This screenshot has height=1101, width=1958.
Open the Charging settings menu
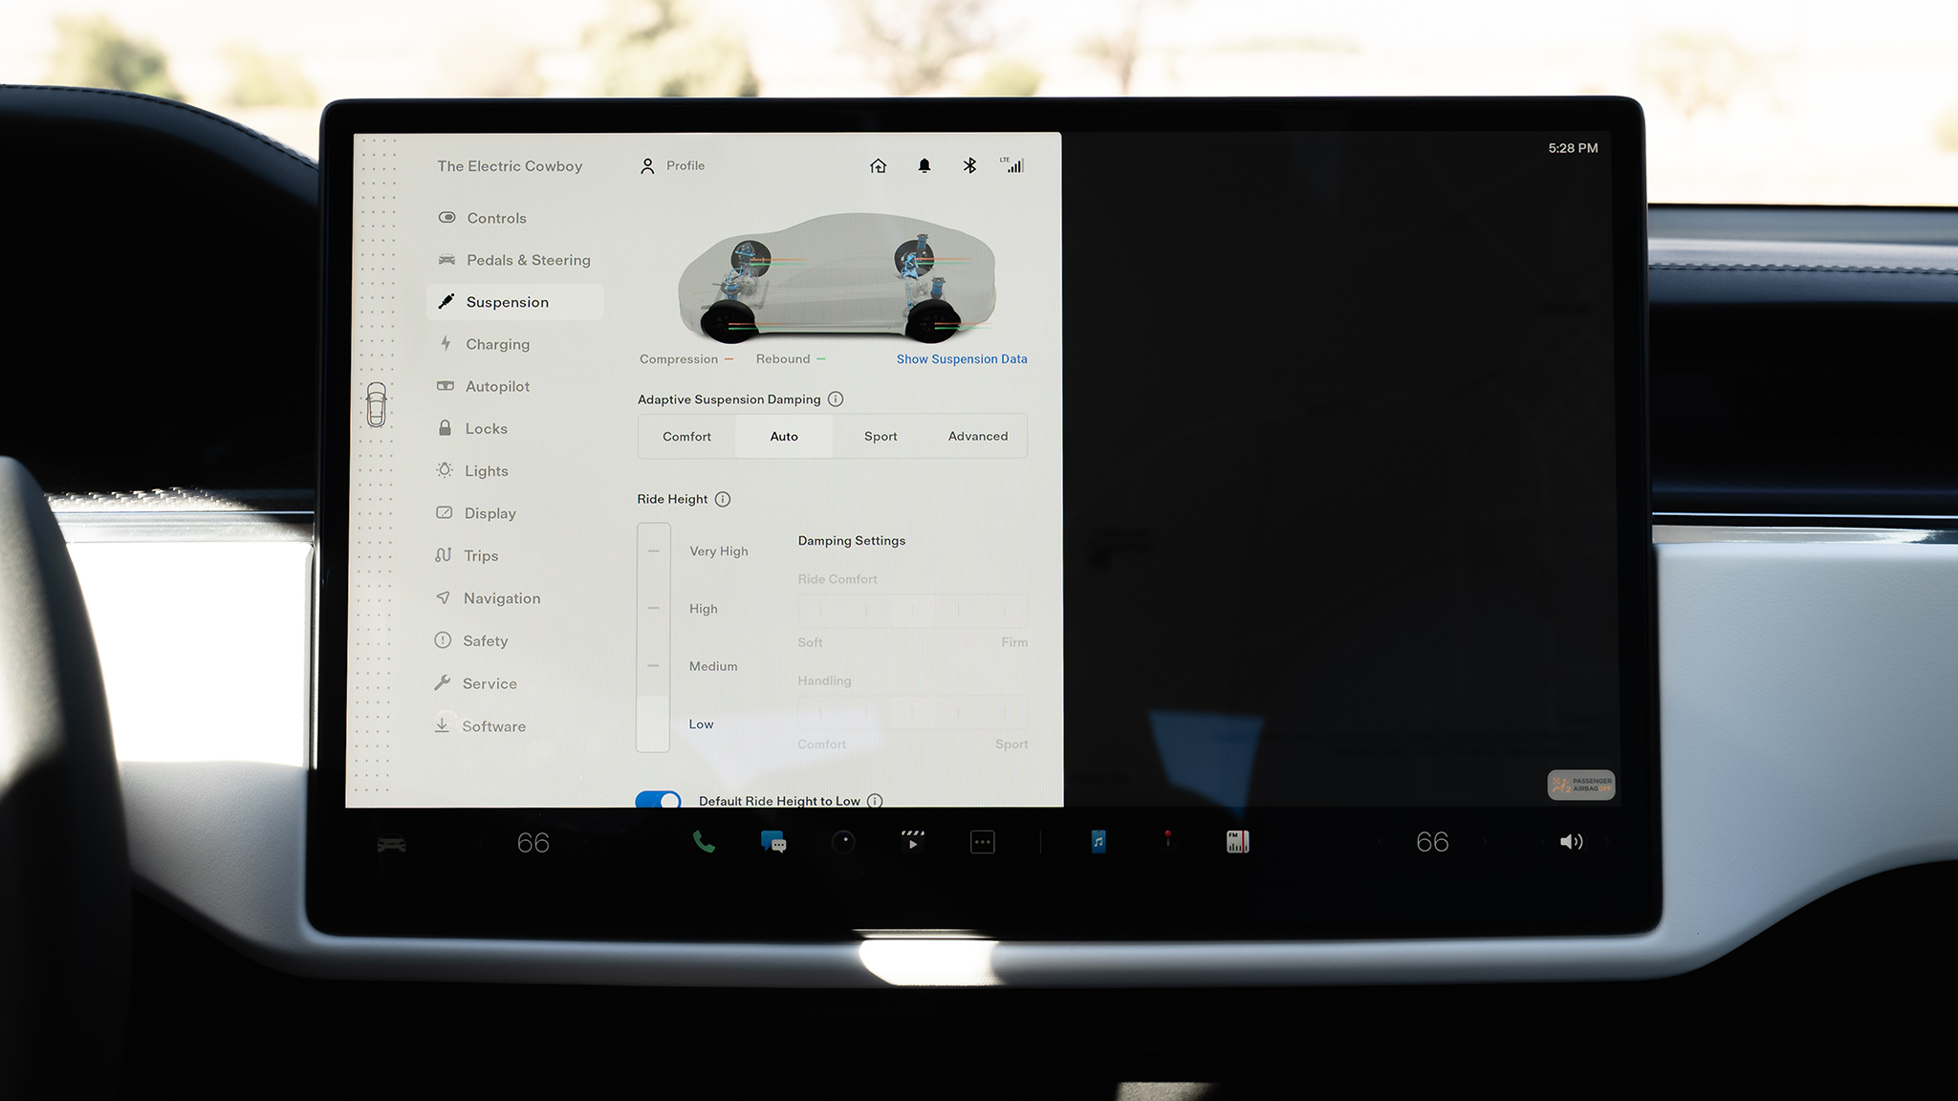497,344
